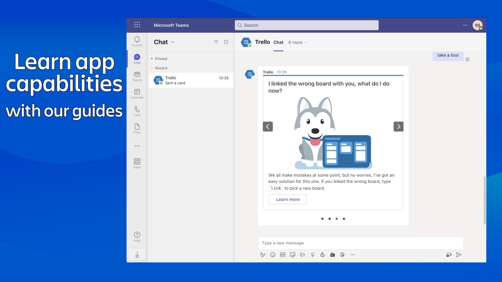The width and height of the screenshot is (502, 282).
Task: Open the Trello chat in Recent list
Action: coord(191,80)
